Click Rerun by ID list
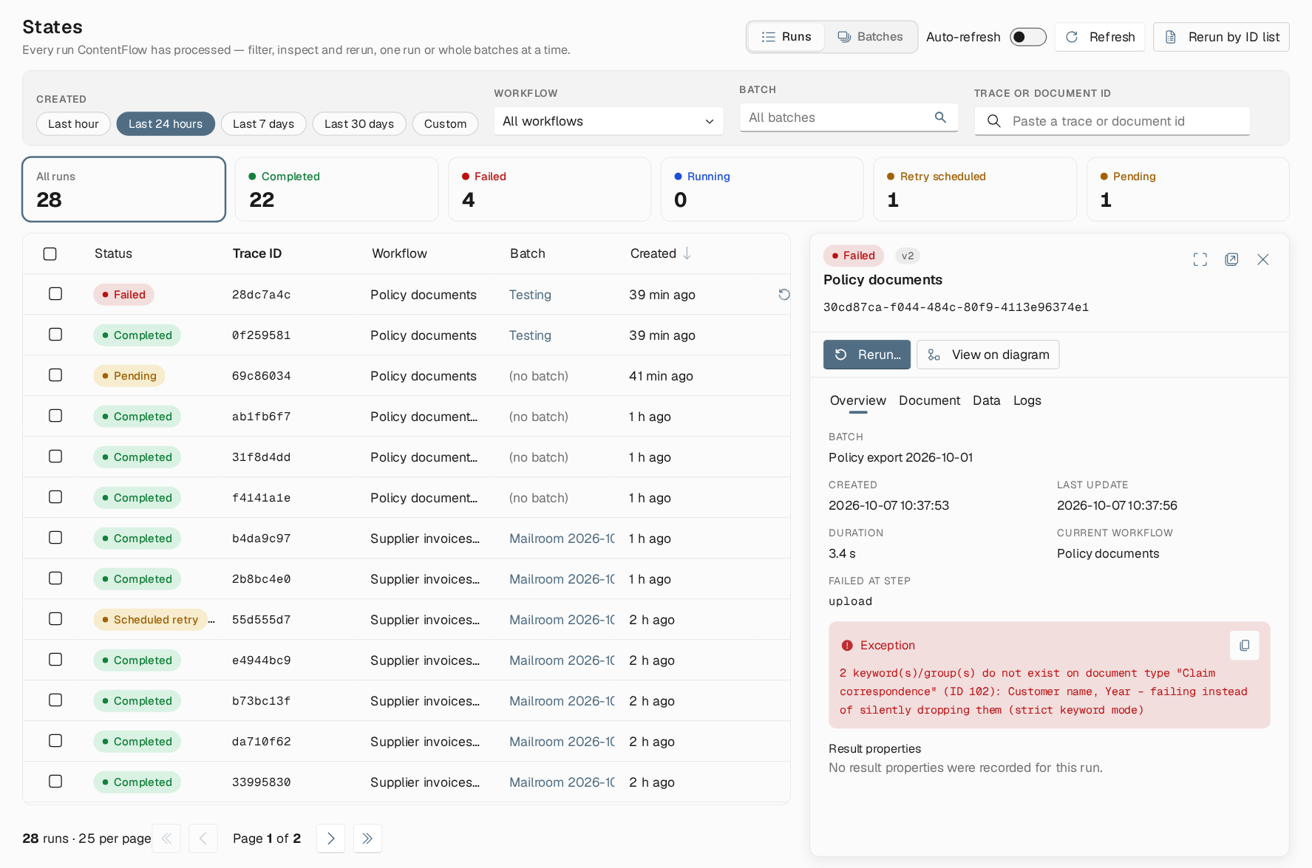Image resolution: width=1312 pixels, height=868 pixels. click(x=1221, y=37)
